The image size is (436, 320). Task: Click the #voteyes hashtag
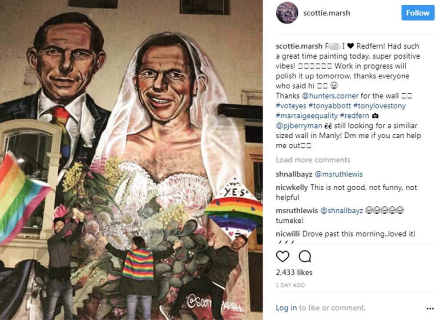coord(291,106)
